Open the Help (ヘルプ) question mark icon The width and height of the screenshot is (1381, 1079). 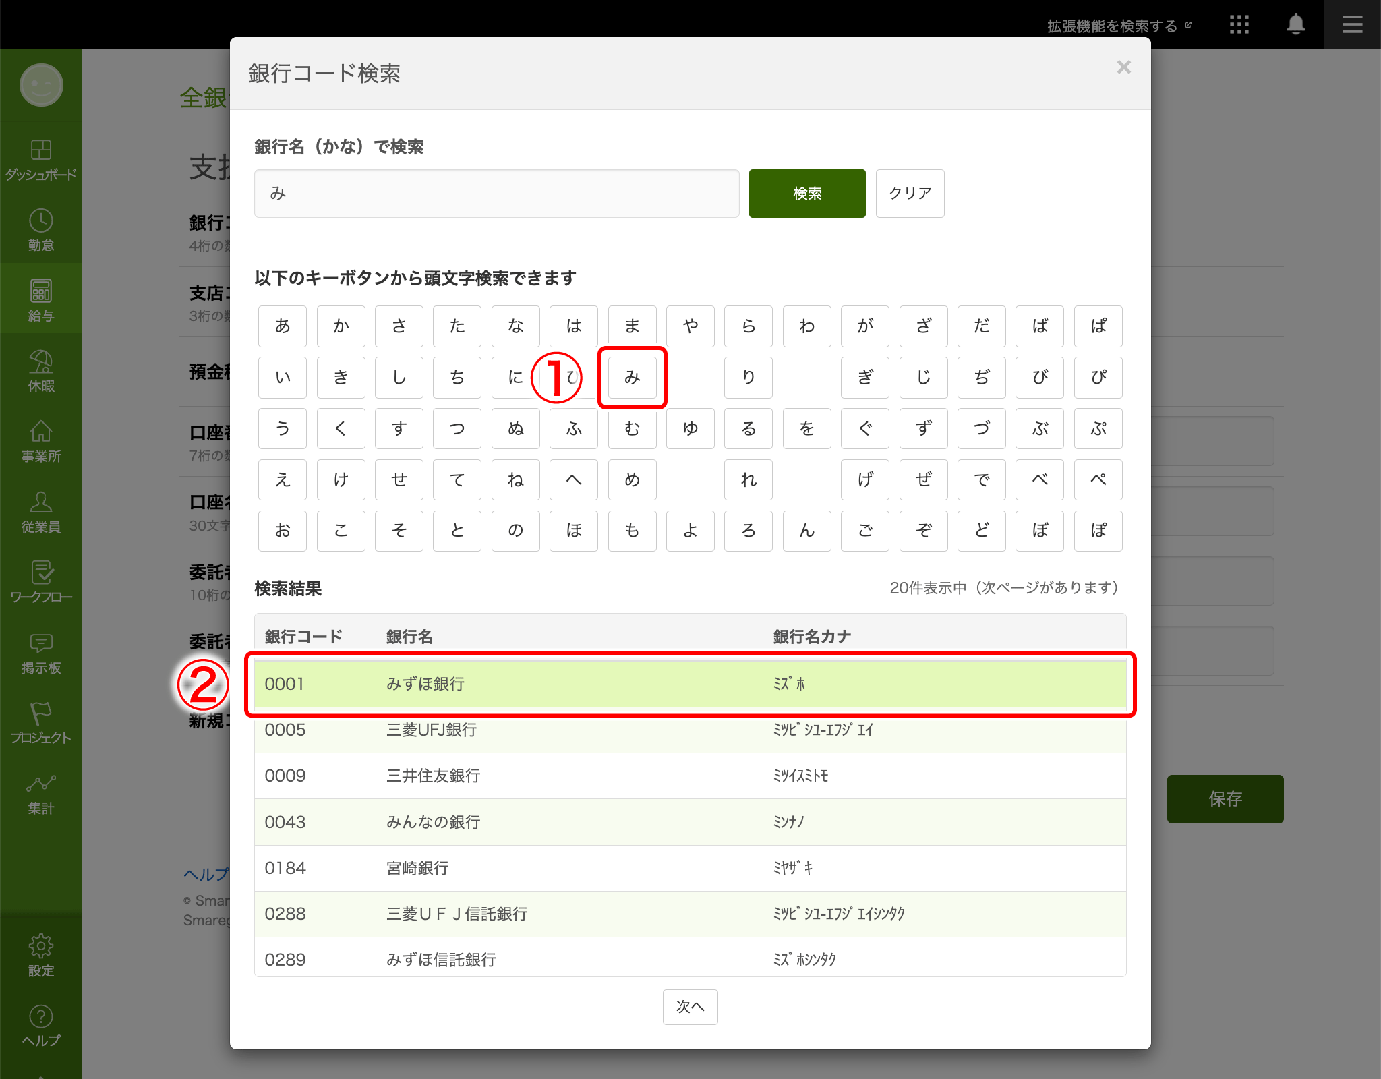pyautogui.click(x=41, y=1026)
